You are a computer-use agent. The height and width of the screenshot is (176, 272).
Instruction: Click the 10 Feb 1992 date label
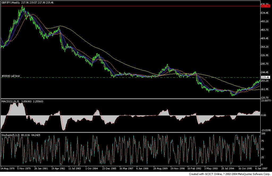pyautogui.click(x=194, y=168)
